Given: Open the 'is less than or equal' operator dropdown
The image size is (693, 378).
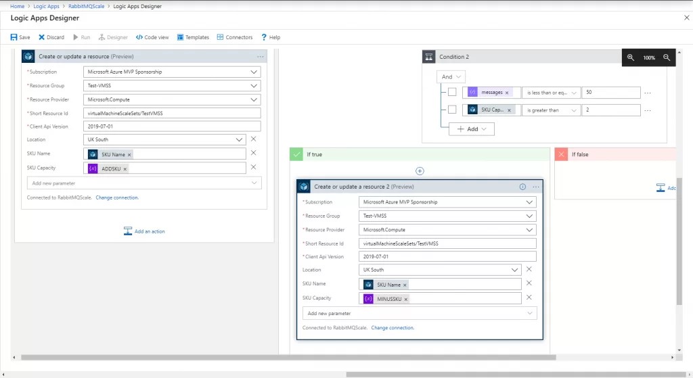Looking at the screenshot, I should [x=551, y=93].
